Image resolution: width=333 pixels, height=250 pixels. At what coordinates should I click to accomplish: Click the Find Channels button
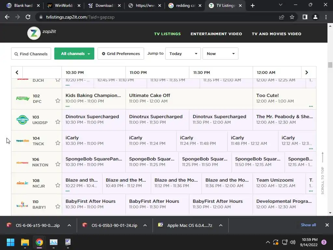click(31, 54)
